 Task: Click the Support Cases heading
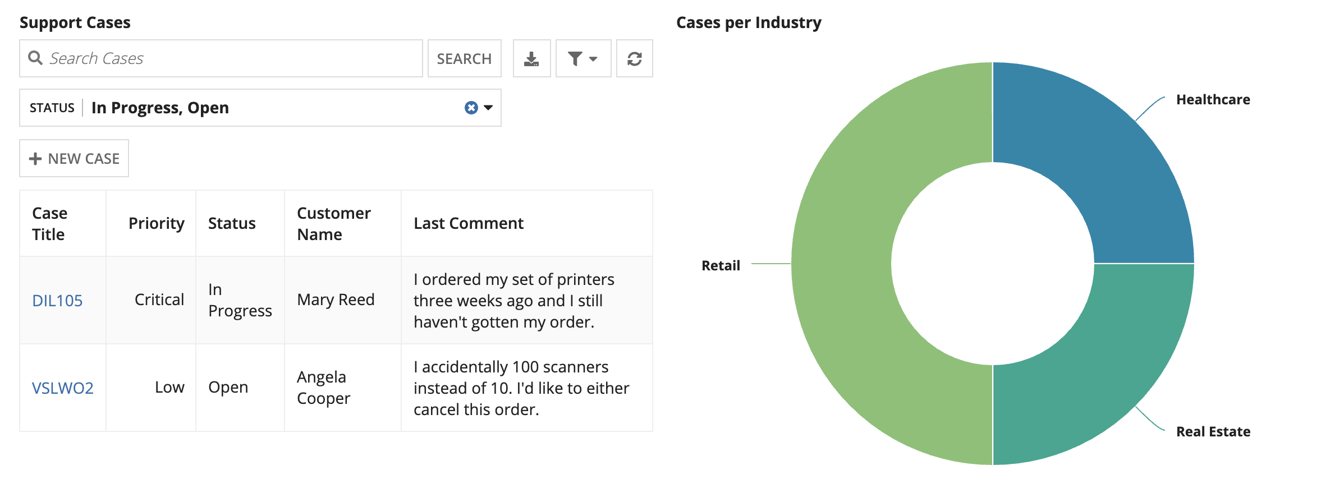point(75,22)
